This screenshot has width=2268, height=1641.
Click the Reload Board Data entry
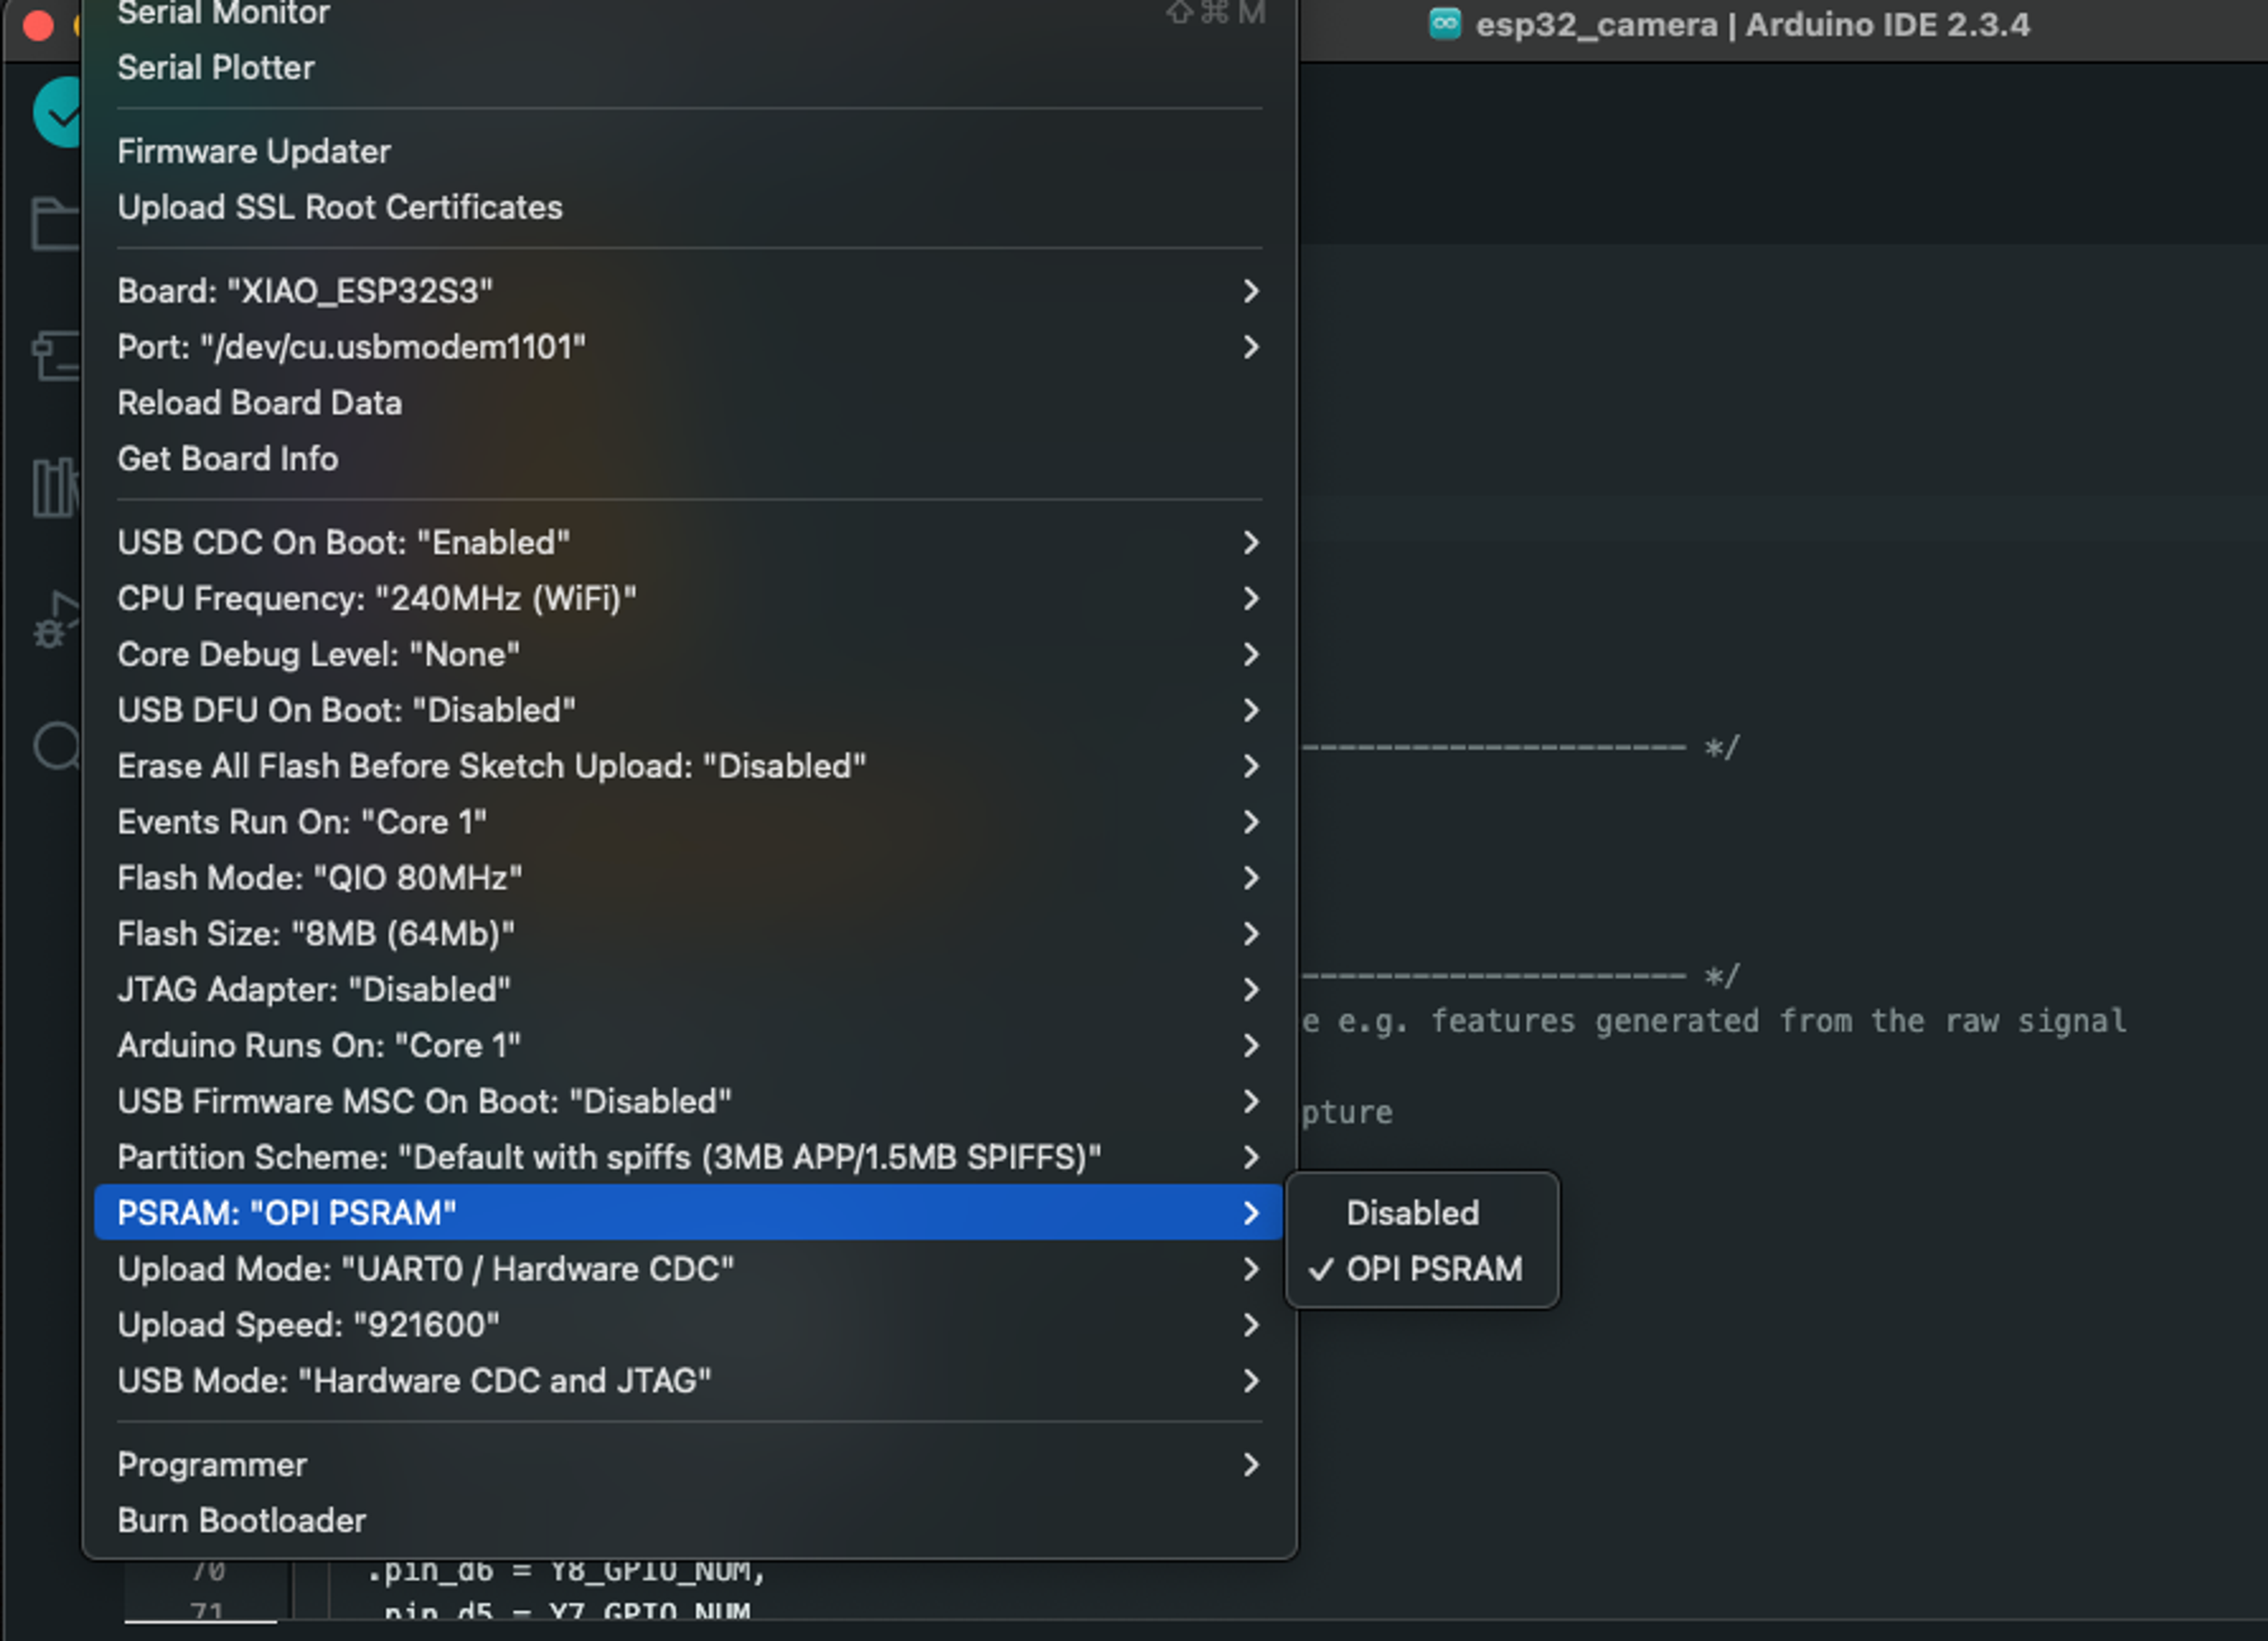260,403
